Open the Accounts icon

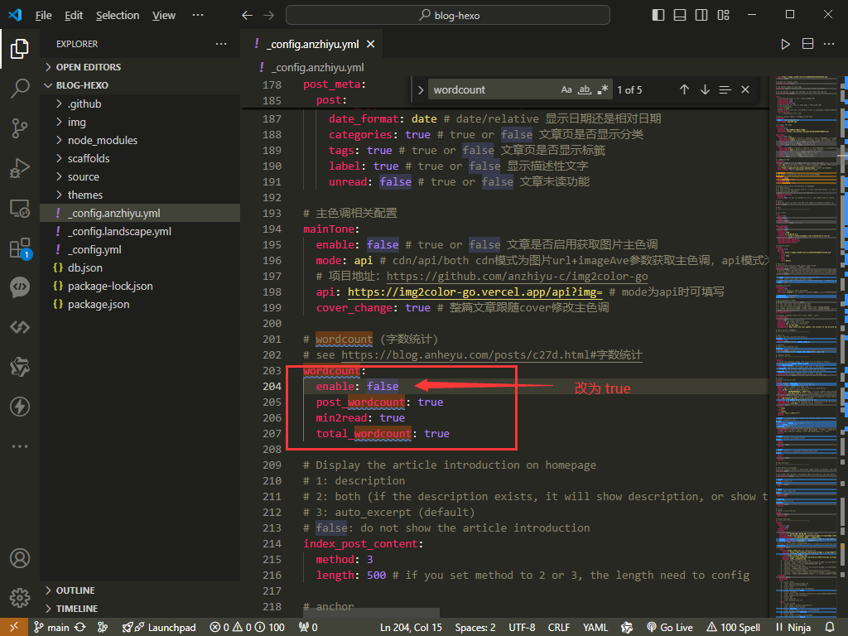[19, 557]
